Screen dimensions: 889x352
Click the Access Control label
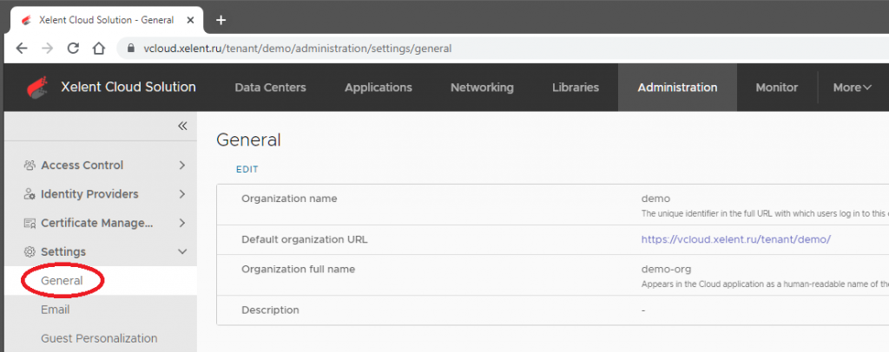click(82, 166)
